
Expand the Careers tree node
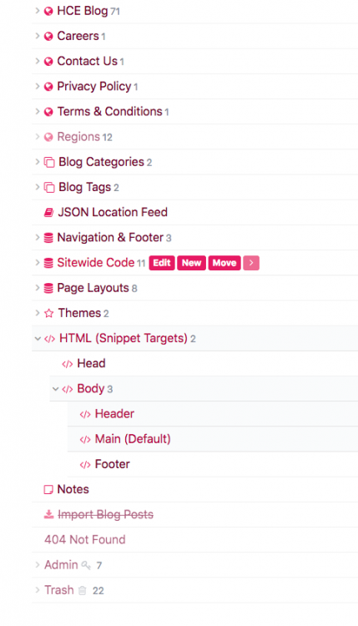point(37,36)
